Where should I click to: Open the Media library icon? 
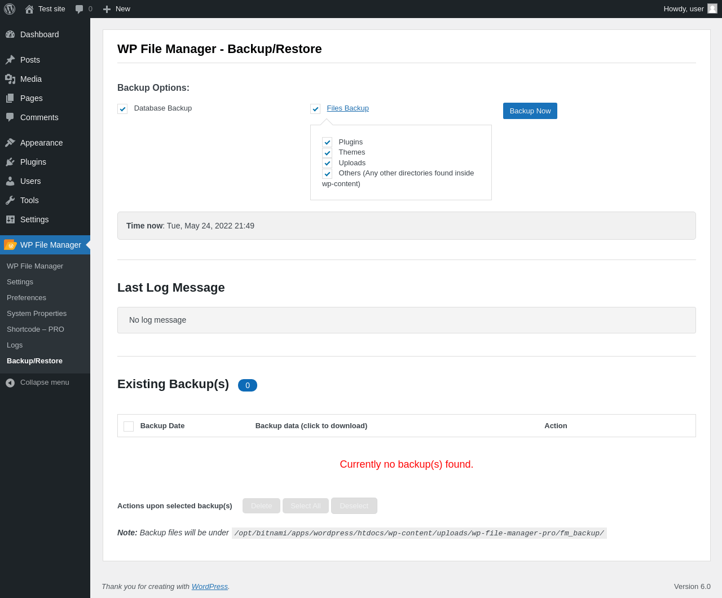coord(10,79)
